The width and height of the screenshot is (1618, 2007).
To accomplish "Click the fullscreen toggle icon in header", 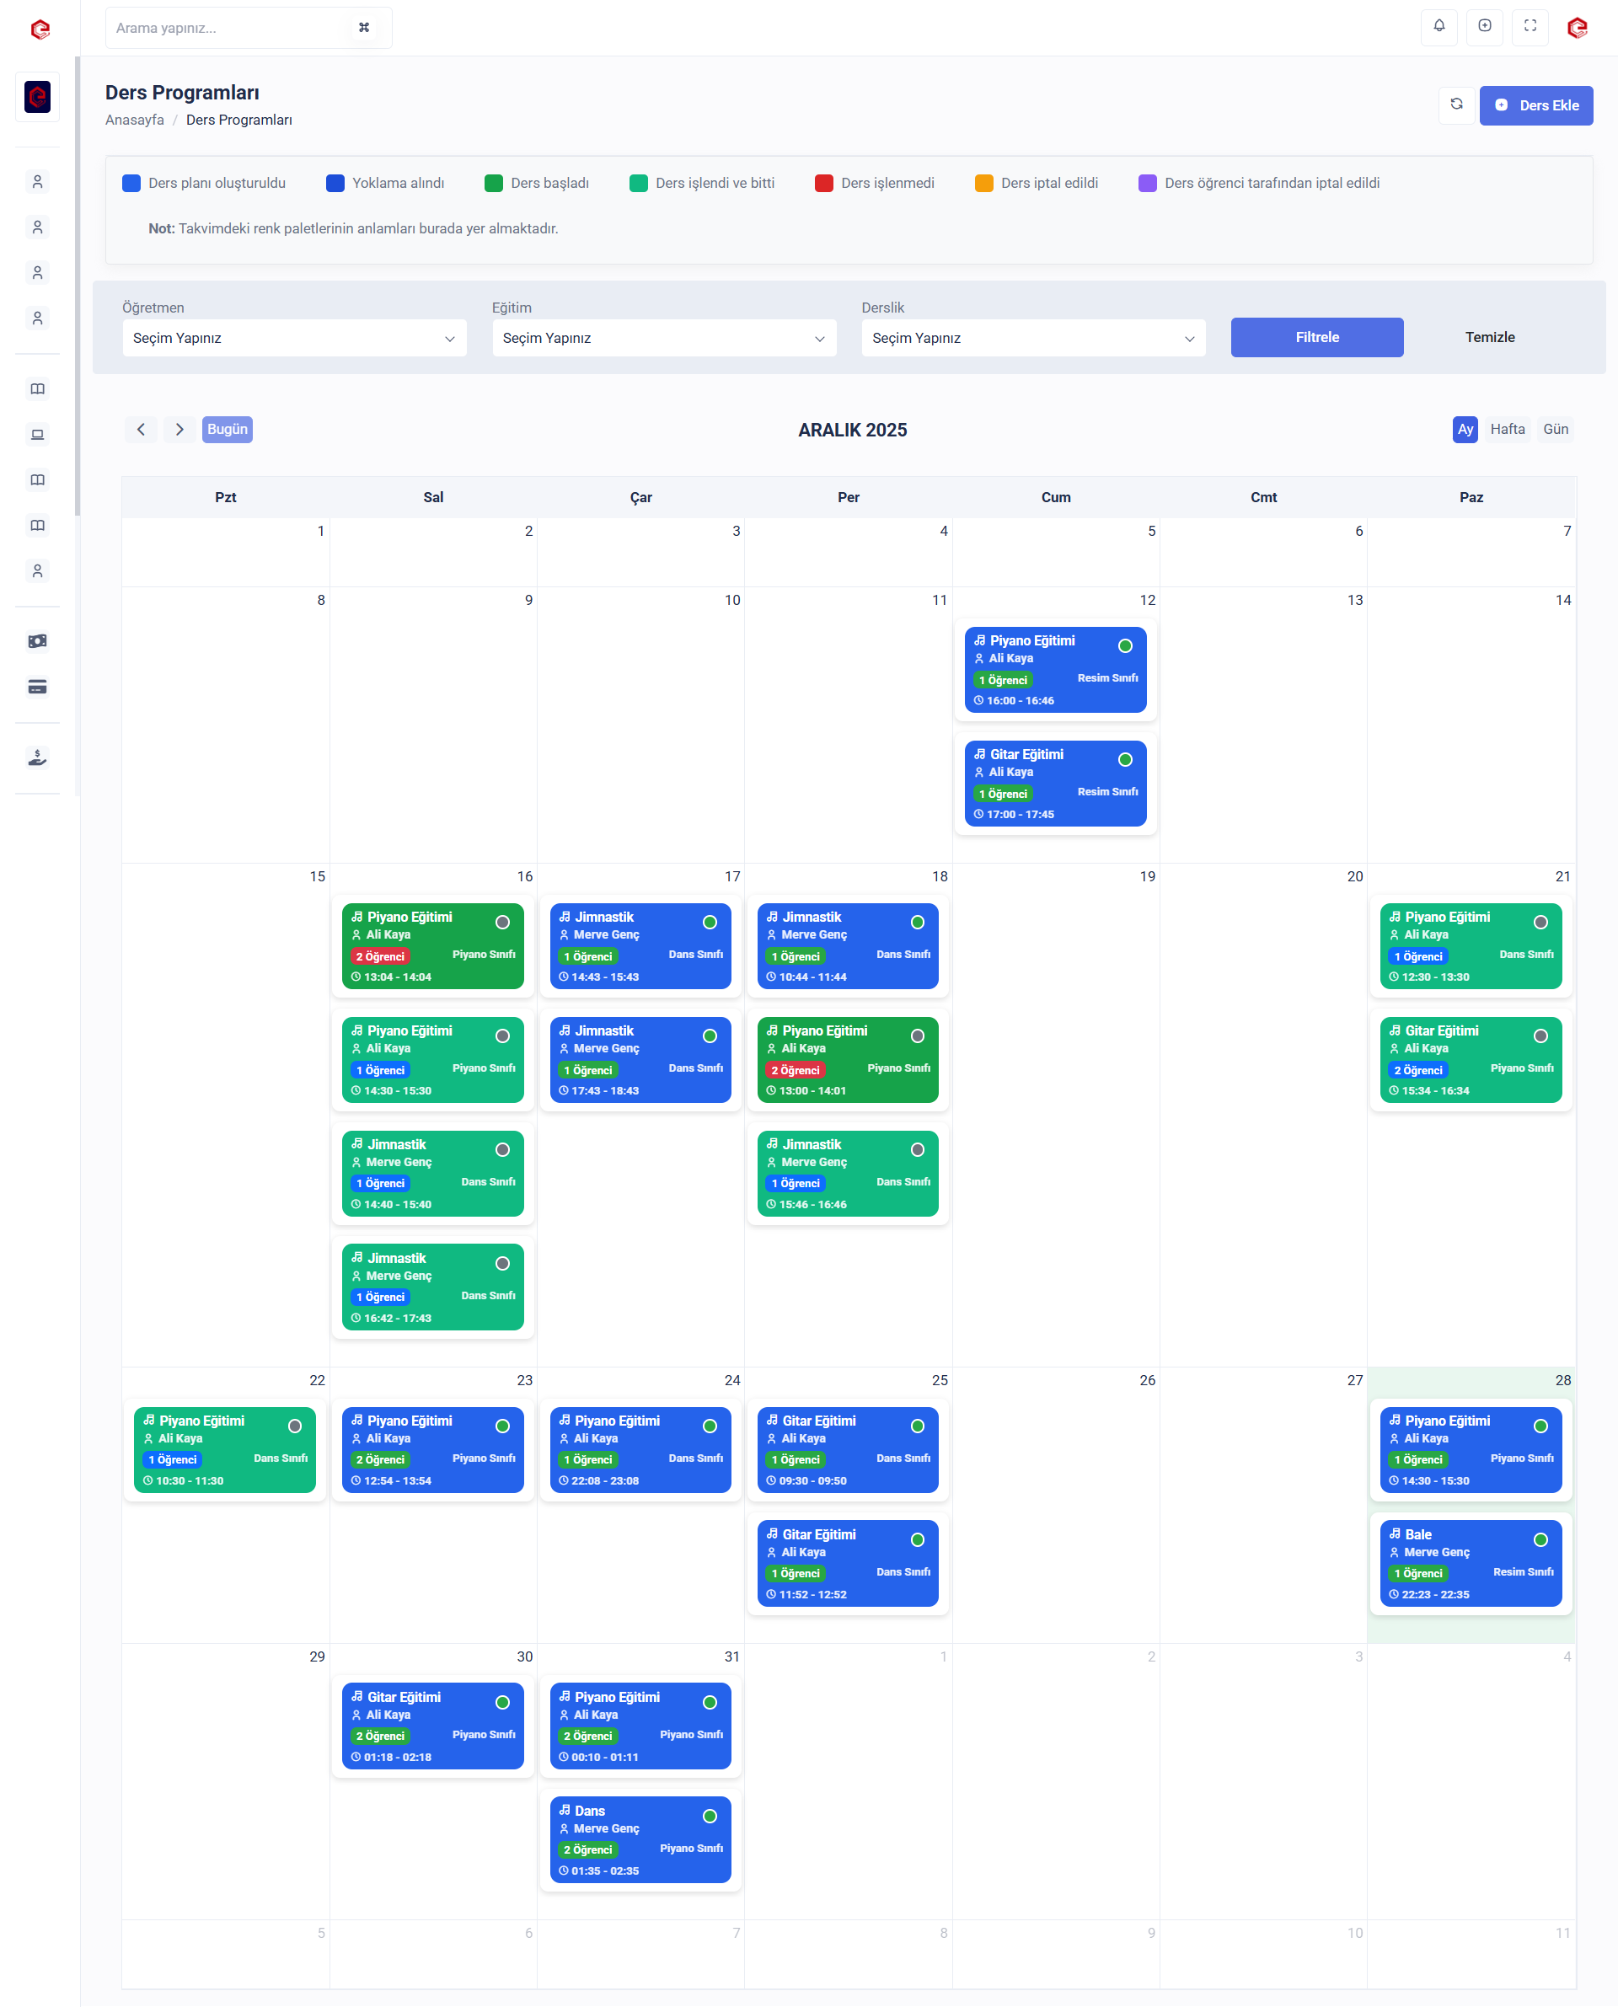I will [1530, 26].
